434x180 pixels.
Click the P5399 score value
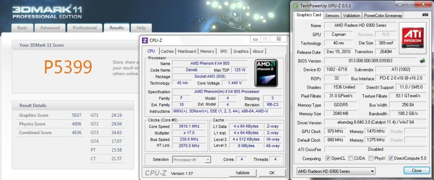click(x=68, y=67)
